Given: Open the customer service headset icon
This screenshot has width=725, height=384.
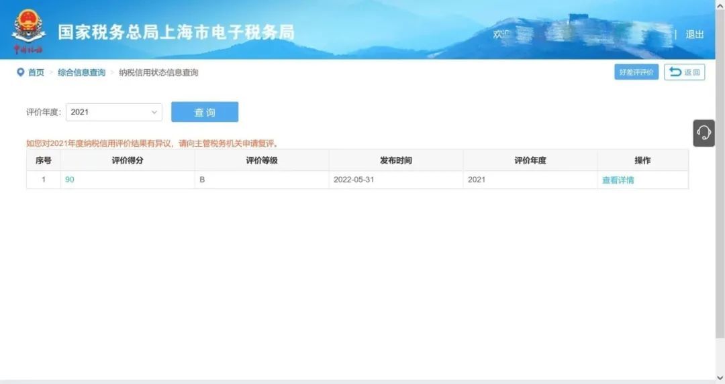Looking at the screenshot, I should (x=704, y=133).
